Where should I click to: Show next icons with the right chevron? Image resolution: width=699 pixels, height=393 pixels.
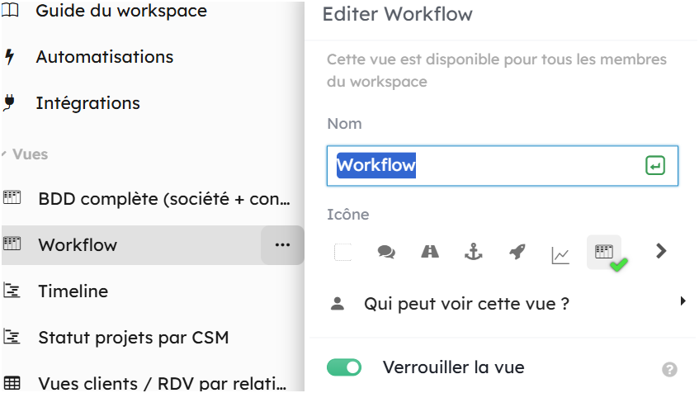(661, 251)
